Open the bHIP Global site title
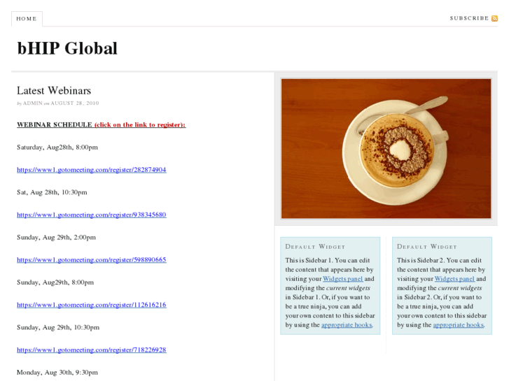The width and height of the screenshot is (509, 381). coord(67,48)
